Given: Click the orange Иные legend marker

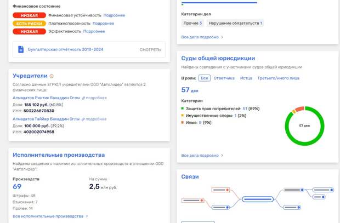Looking at the screenshot, I should (183, 123).
